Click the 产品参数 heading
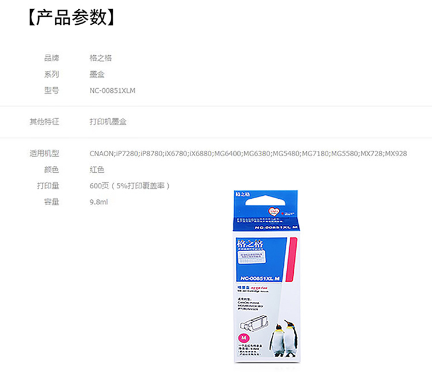Image resolution: width=432 pixels, height=379 pixels. point(71,17)
